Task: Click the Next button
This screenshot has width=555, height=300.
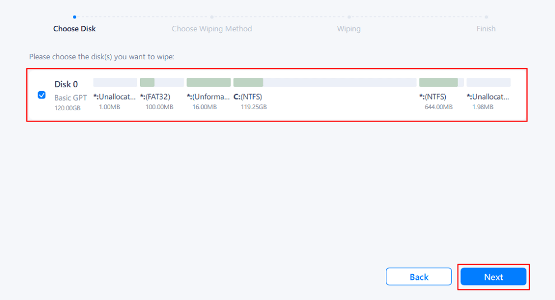Action: (x=493, y=276)
